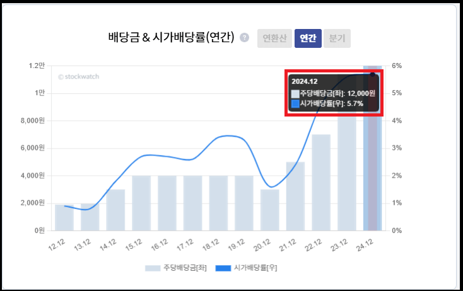Click the 19.12 dividend bar
The image size is (463, 291).
pyautogui.click(x=244, y=203)
